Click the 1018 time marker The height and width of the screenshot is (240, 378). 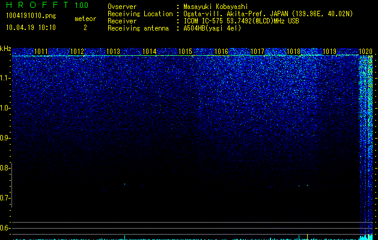(x=294, y=52)
